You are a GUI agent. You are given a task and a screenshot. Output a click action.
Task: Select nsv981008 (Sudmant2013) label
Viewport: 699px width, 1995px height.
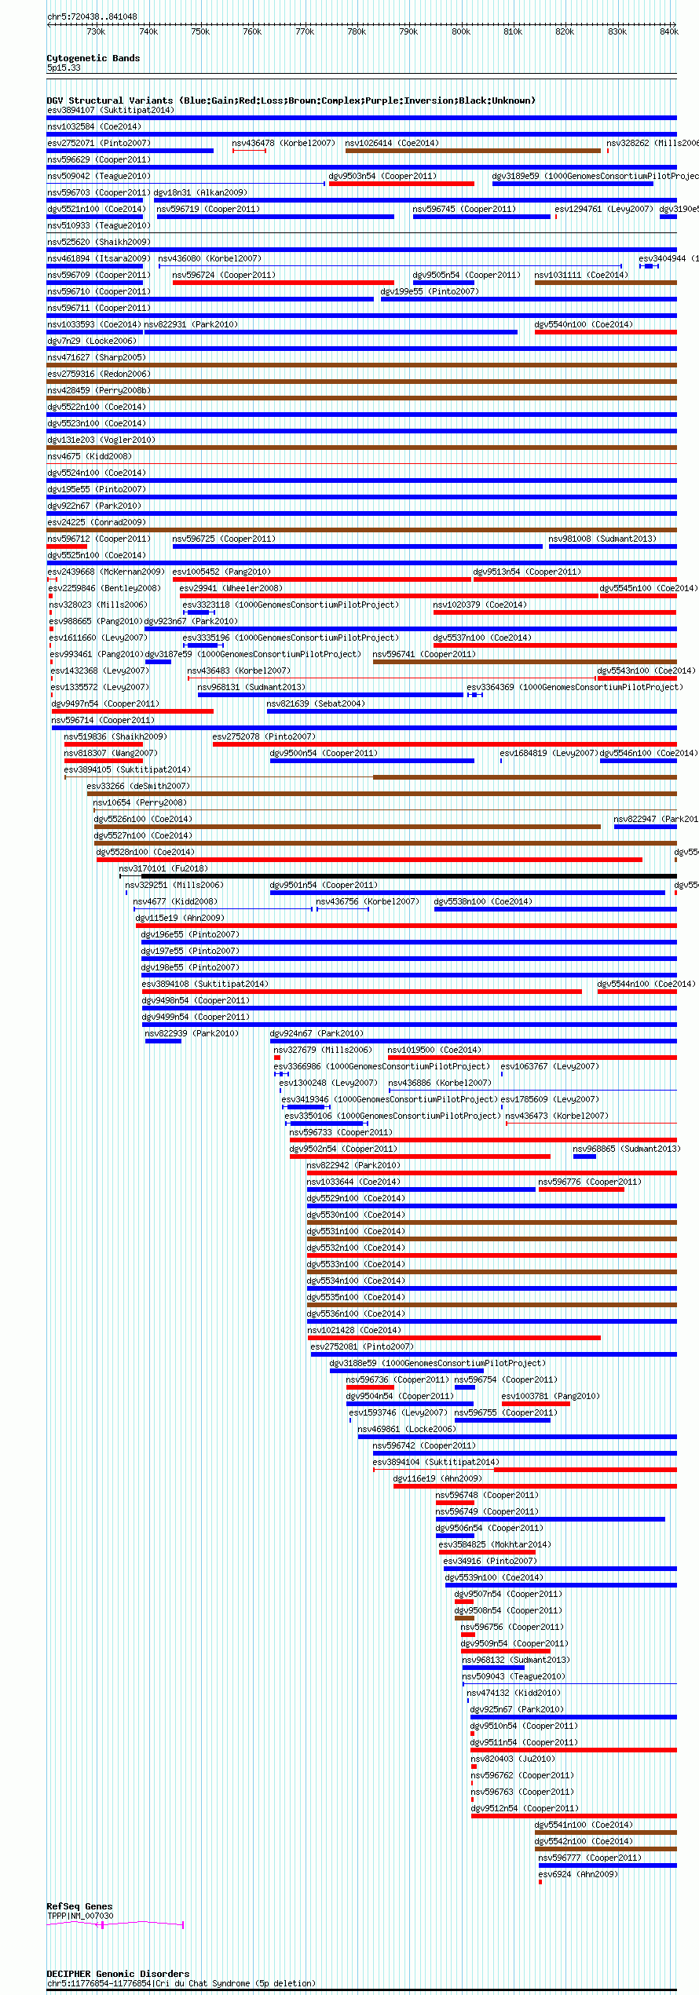tap(602, 539)
